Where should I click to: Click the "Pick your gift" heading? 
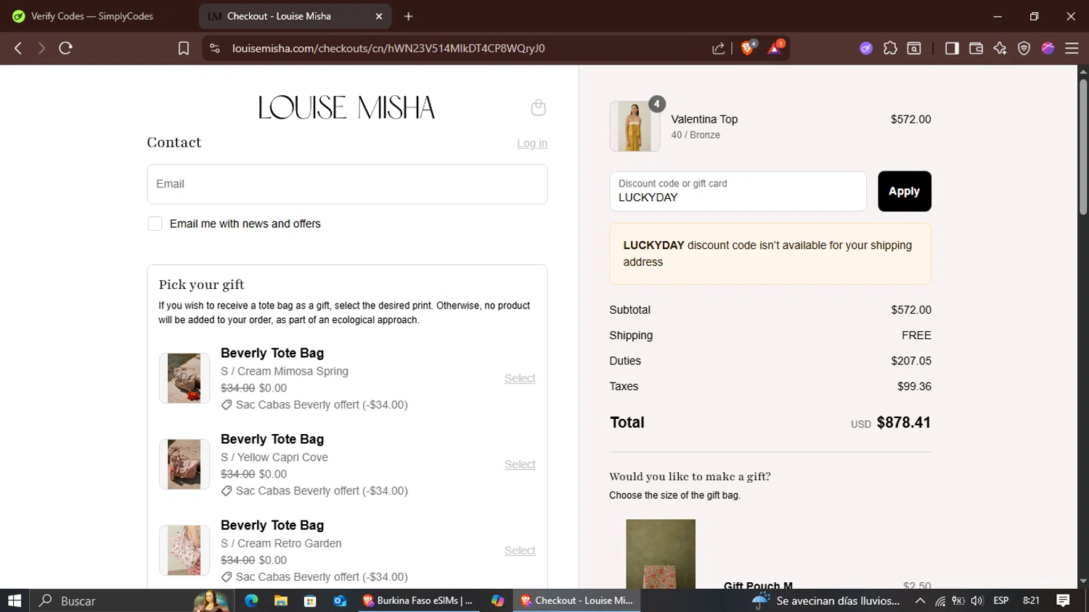point(202,285)
